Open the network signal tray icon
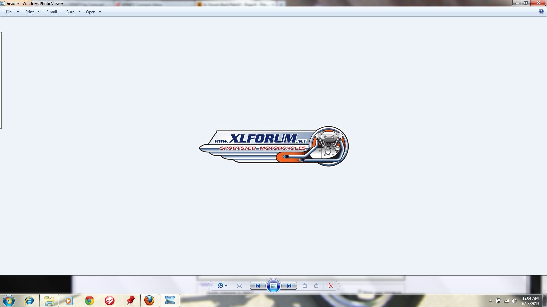 click(506, 301)
